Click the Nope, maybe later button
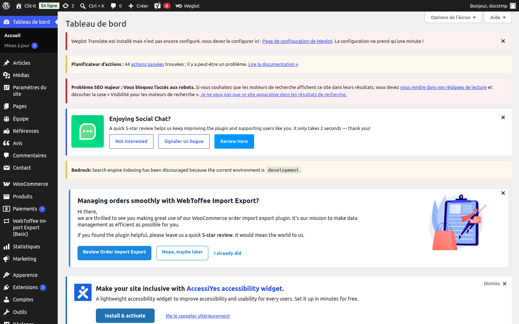The height and width of the screenshot is (324, 519). 182,253
